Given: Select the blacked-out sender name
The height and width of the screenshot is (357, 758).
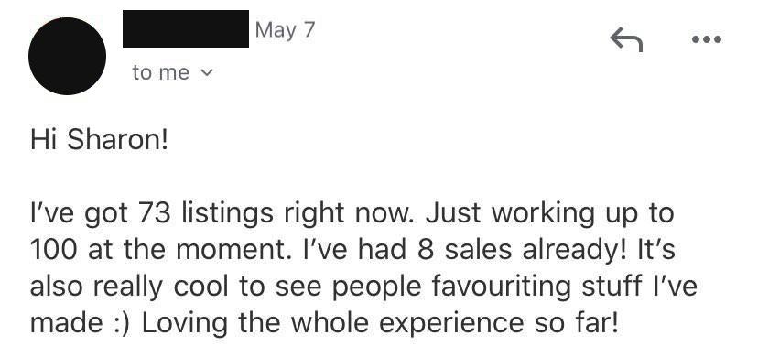Looking at the screenshot, I should [186, 28].
